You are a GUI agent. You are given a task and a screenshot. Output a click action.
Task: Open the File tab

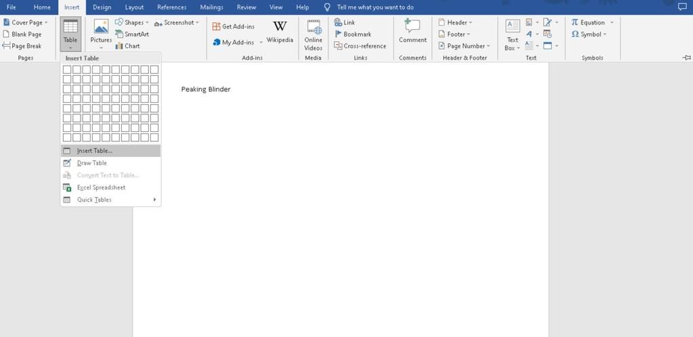tap(11, 7)
